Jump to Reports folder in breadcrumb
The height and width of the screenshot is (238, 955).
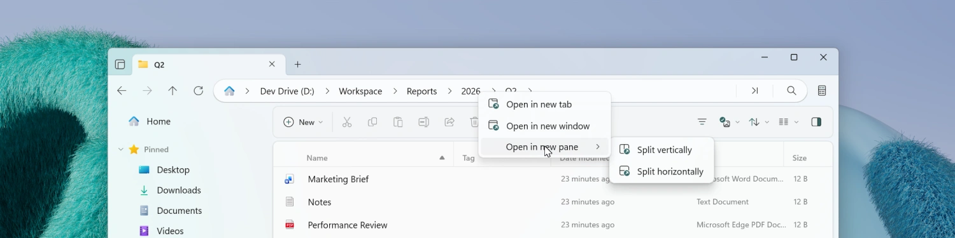pos(421,91)
